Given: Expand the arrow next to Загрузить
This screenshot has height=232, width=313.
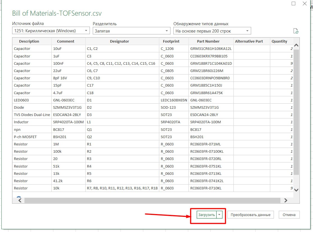Looking at the screenshot, I should (220, 215).
